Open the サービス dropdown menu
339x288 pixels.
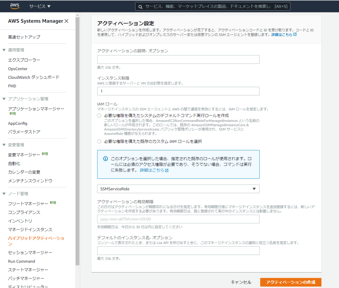point(40,6)
